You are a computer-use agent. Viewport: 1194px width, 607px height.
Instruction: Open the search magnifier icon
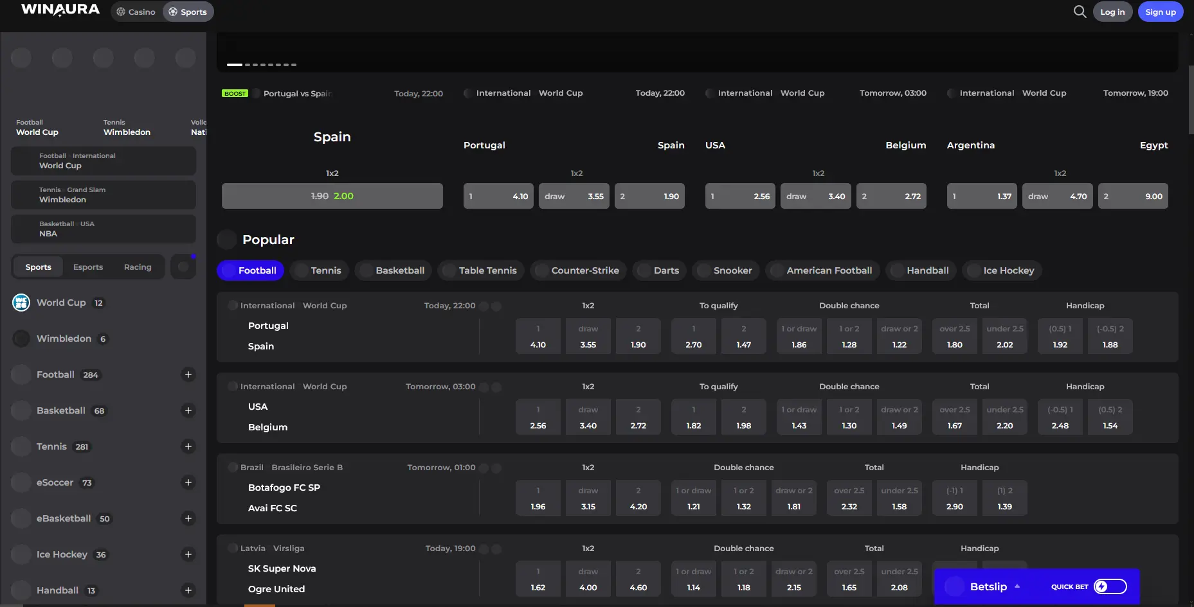tap(1080, 12)
